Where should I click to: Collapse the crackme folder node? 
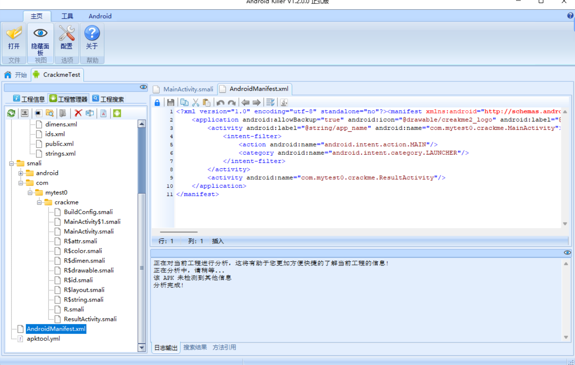tap(39, 203)
